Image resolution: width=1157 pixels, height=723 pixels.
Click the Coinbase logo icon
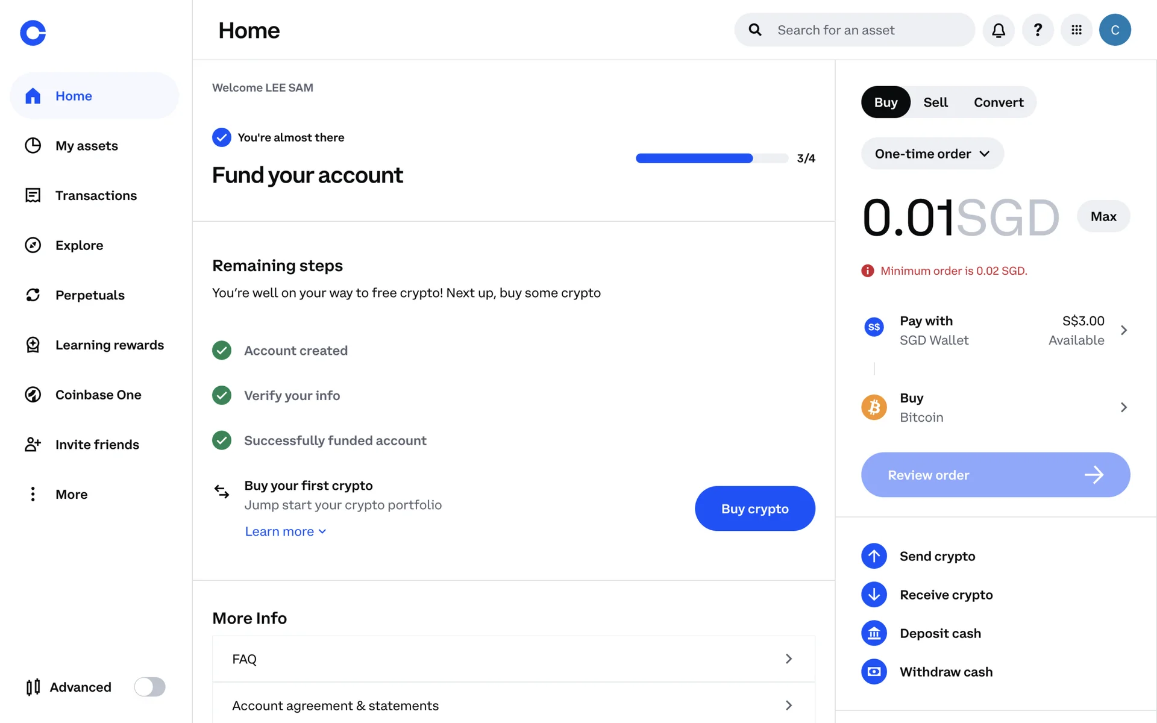(33, 33)
